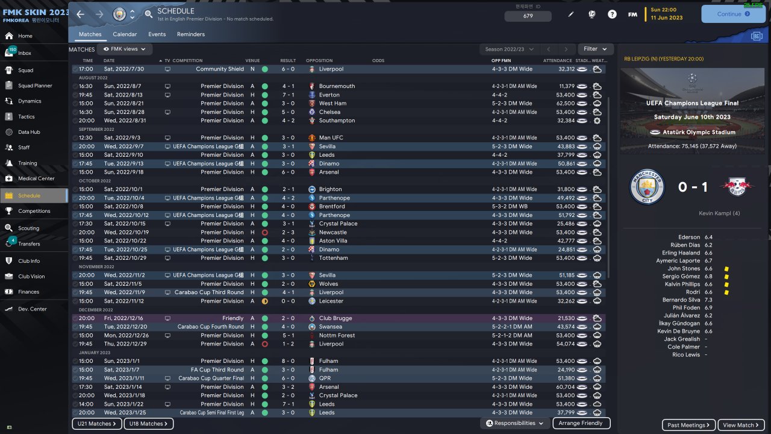
Task: Go to the next season arrow
Action: pyautogui.click(x=566, y=49)
